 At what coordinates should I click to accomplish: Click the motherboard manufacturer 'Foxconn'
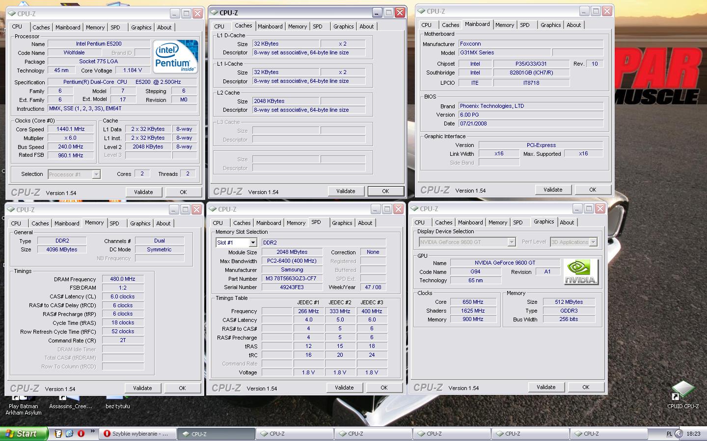point(531,44)
